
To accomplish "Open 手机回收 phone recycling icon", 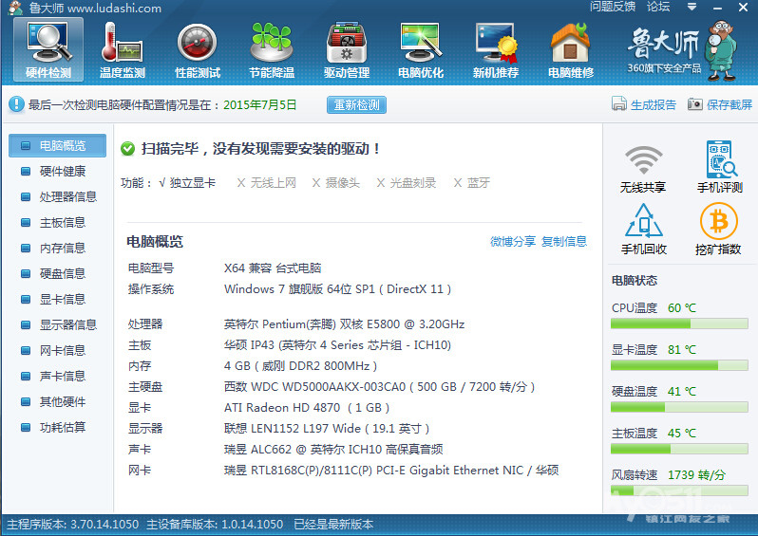I will (643, 230).
